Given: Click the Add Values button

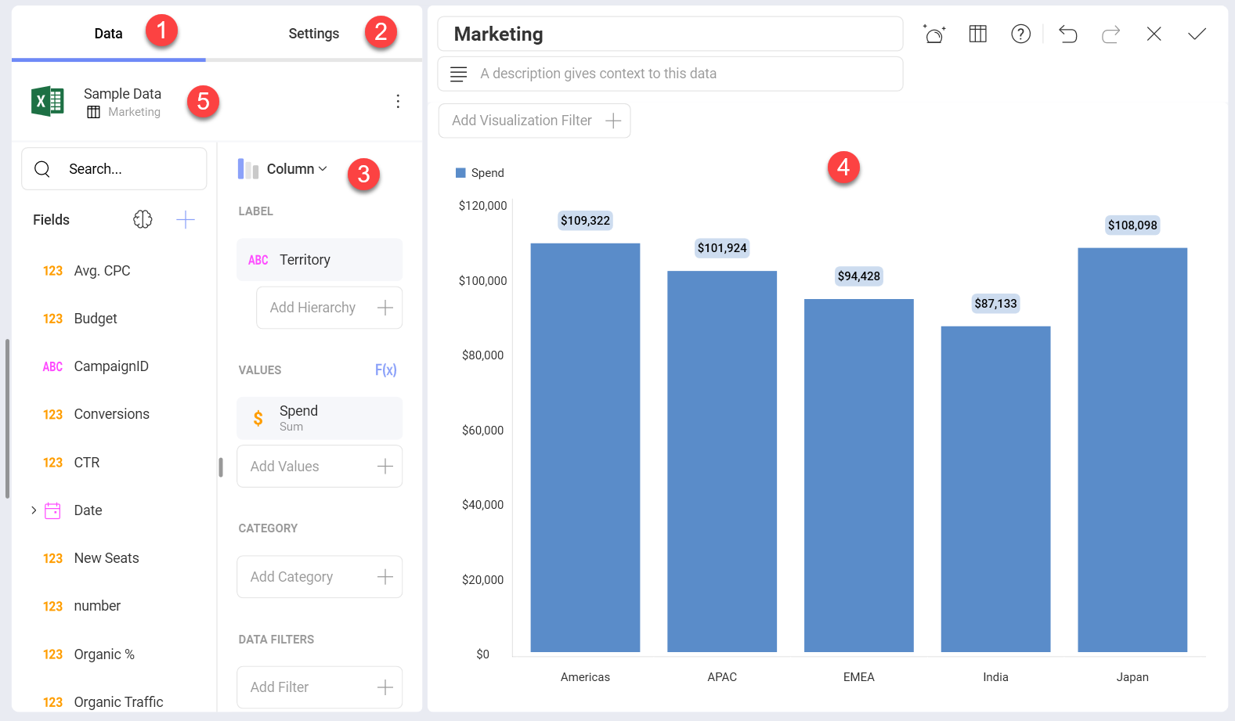Looking at the screenshot, I should [x=320, y=467].
